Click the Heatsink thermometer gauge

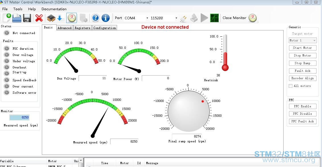click(225, 53)
